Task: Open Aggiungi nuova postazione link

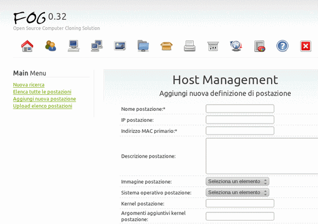Action: pyautogui.click(x=45, y=99)
